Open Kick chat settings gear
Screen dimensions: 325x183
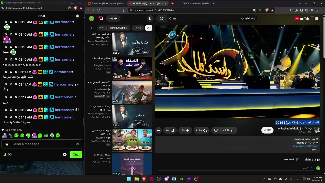coord(65,155)
